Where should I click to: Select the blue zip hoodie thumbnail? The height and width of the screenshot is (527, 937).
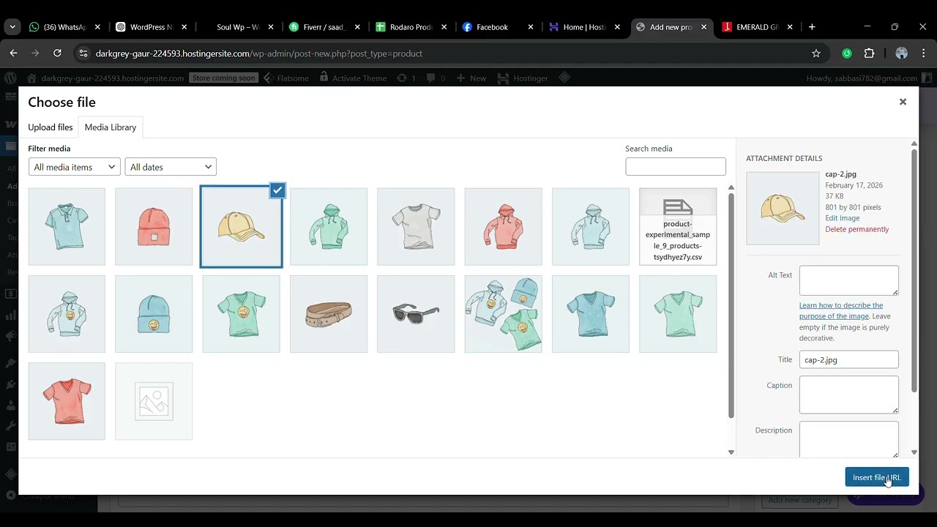pos(591,227)
